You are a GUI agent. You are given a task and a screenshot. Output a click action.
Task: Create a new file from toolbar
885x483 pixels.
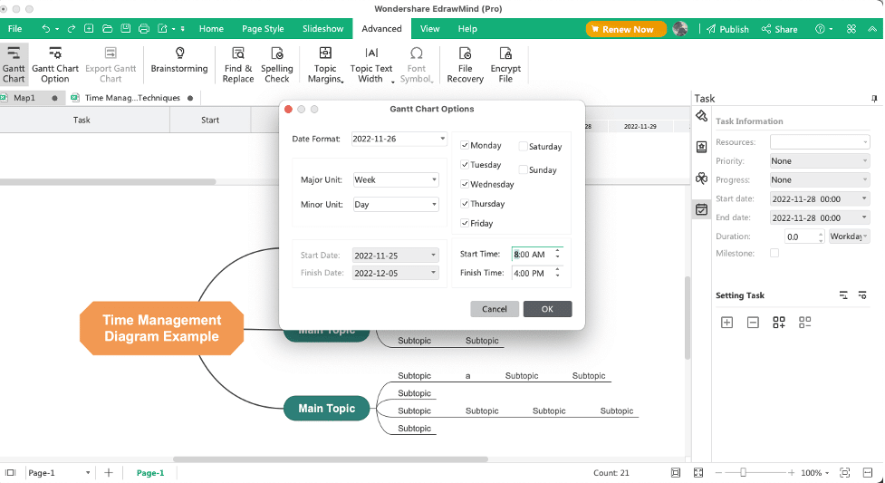click(89, 29)
